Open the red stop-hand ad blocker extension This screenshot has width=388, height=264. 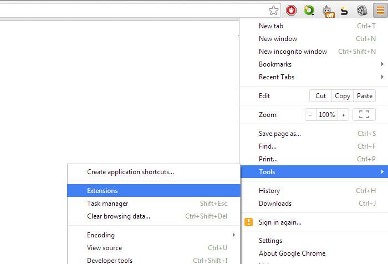291,10
